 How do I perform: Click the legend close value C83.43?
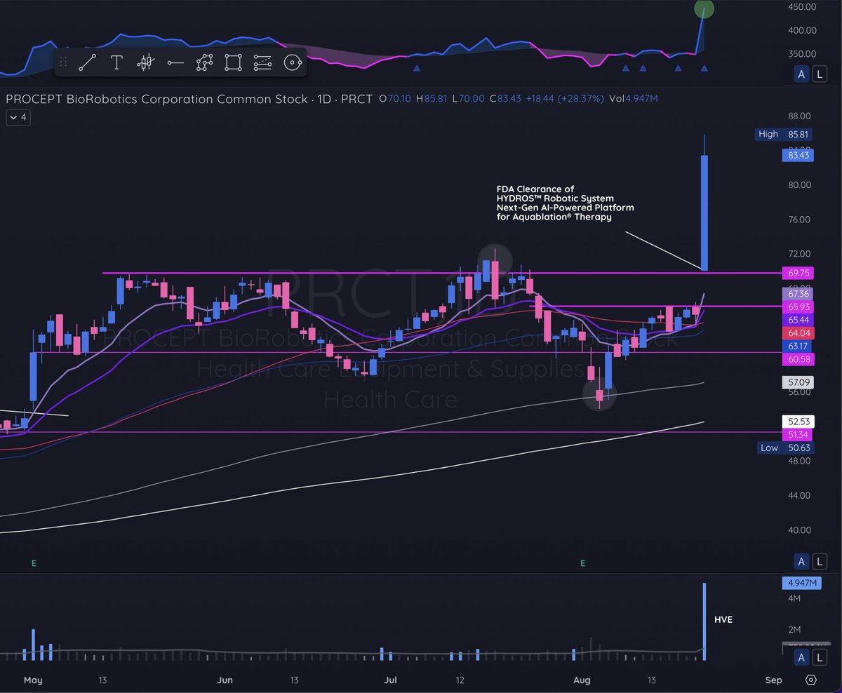[504, 99]
